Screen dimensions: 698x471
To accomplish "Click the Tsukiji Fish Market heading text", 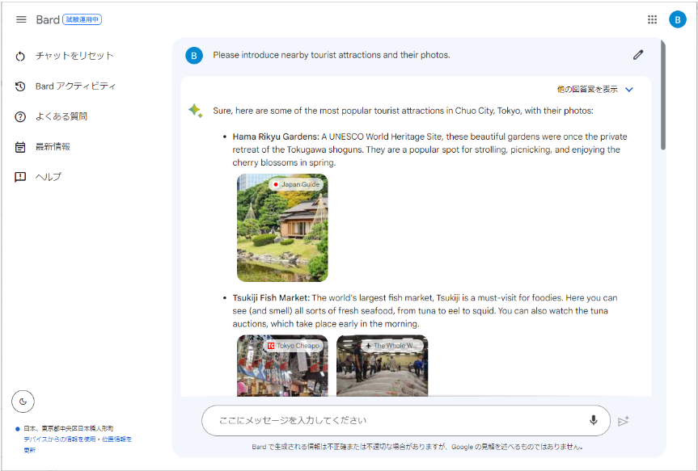I will (x=271, y=297).
